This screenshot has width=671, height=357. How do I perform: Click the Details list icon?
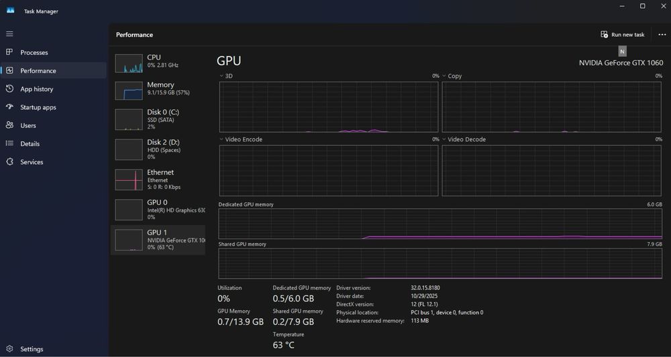9,143
